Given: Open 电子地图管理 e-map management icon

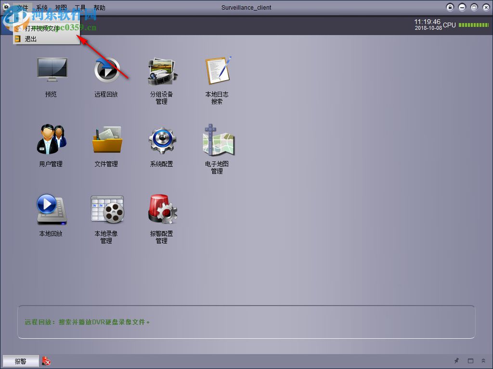Looking at the screenshot, I should pos(218,139).
